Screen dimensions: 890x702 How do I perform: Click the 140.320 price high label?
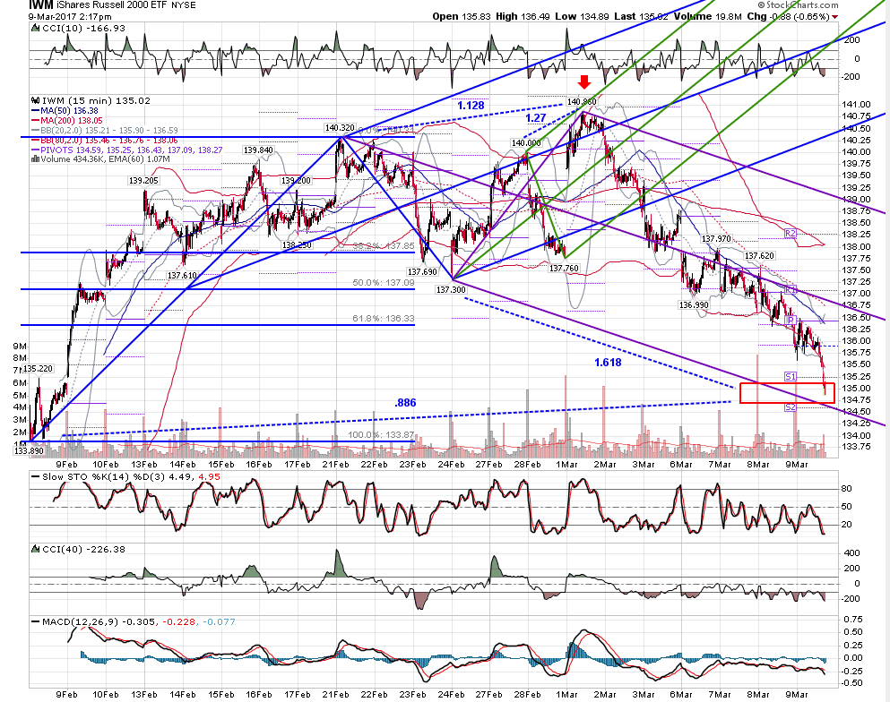point(340,127)
